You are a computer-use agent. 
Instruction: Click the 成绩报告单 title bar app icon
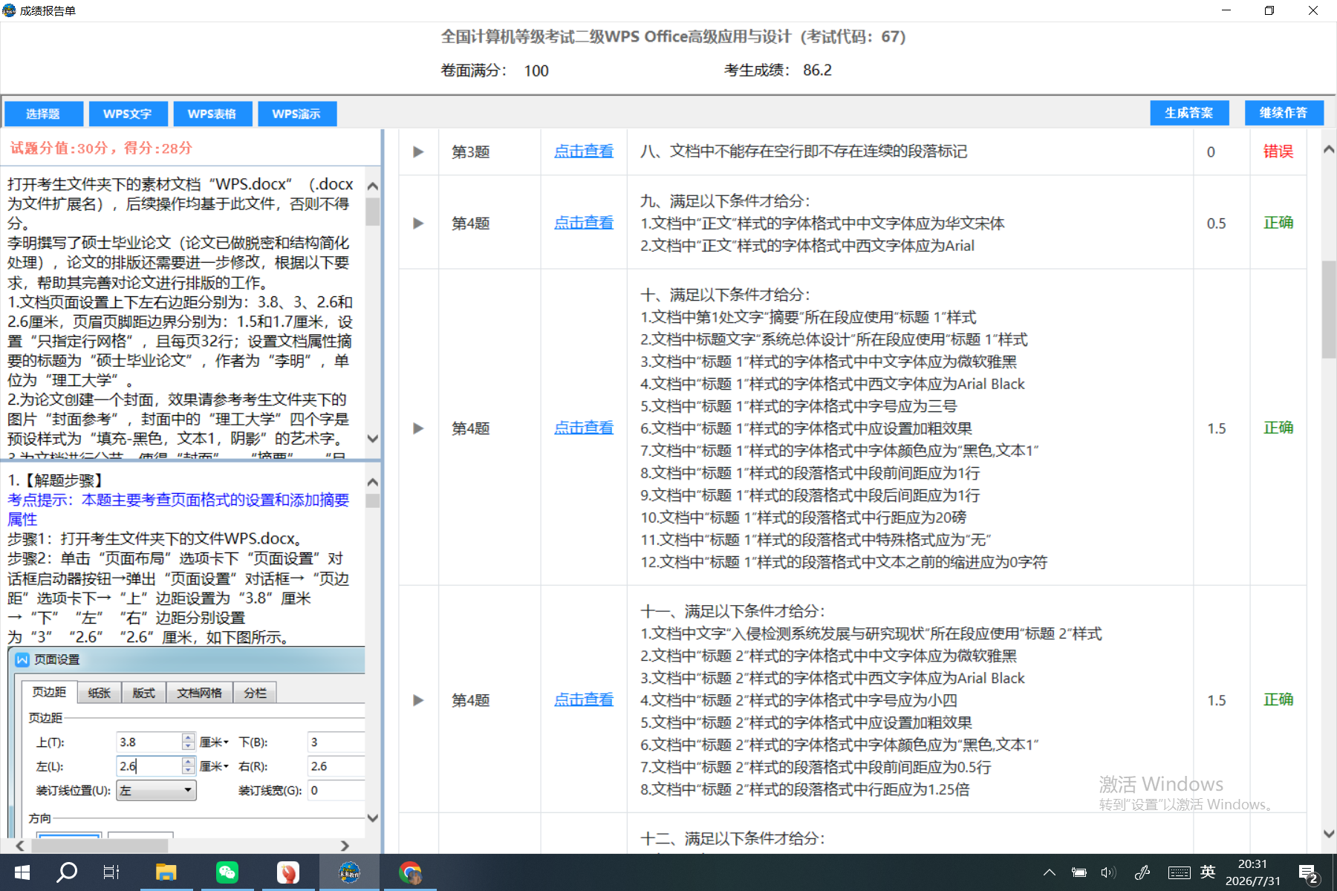[x=9, y=10]
